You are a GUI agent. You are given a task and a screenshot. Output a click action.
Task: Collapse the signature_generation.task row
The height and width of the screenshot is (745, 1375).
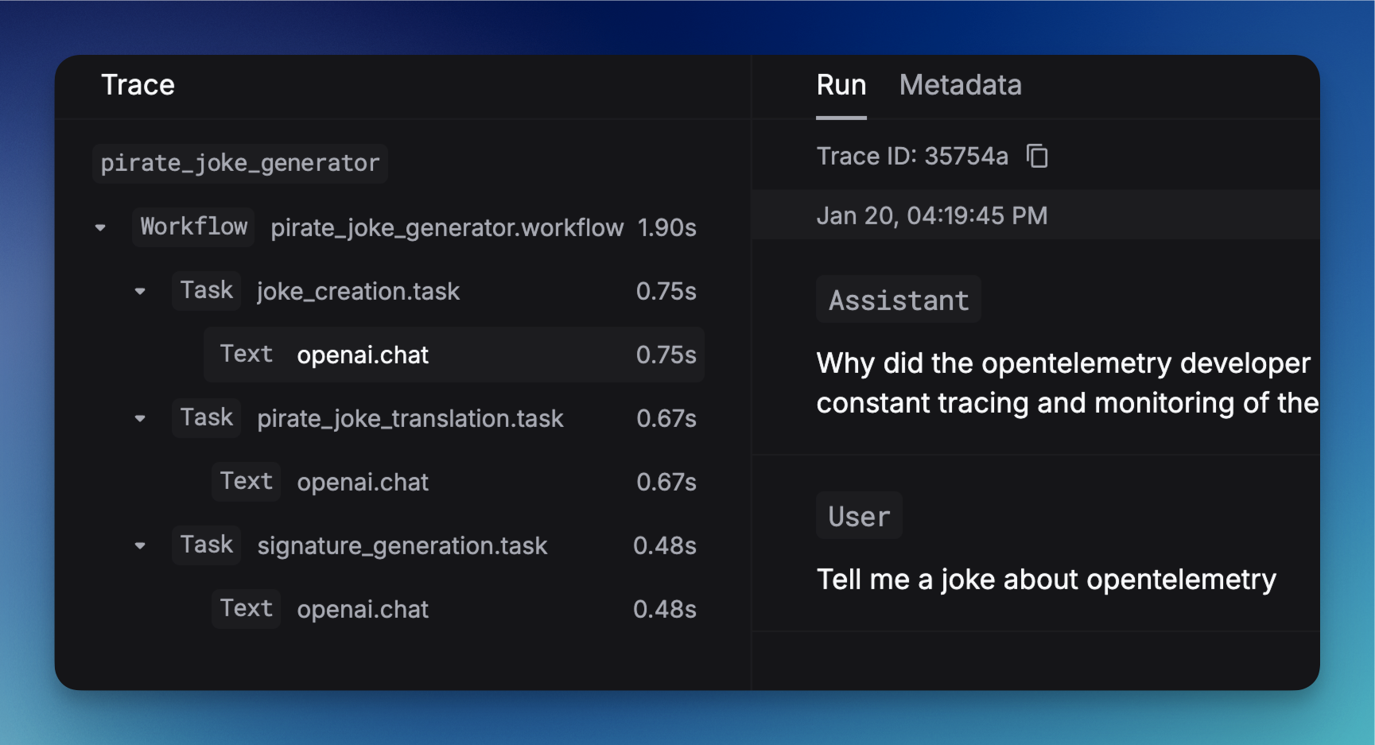pyautogui.click(x=140, y=545)
